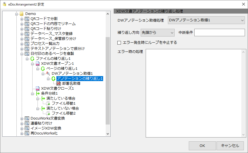Click the process icon beside QRコード貼り付け
The height and width of the screenshot is (153, 248).
coord(27,29)
